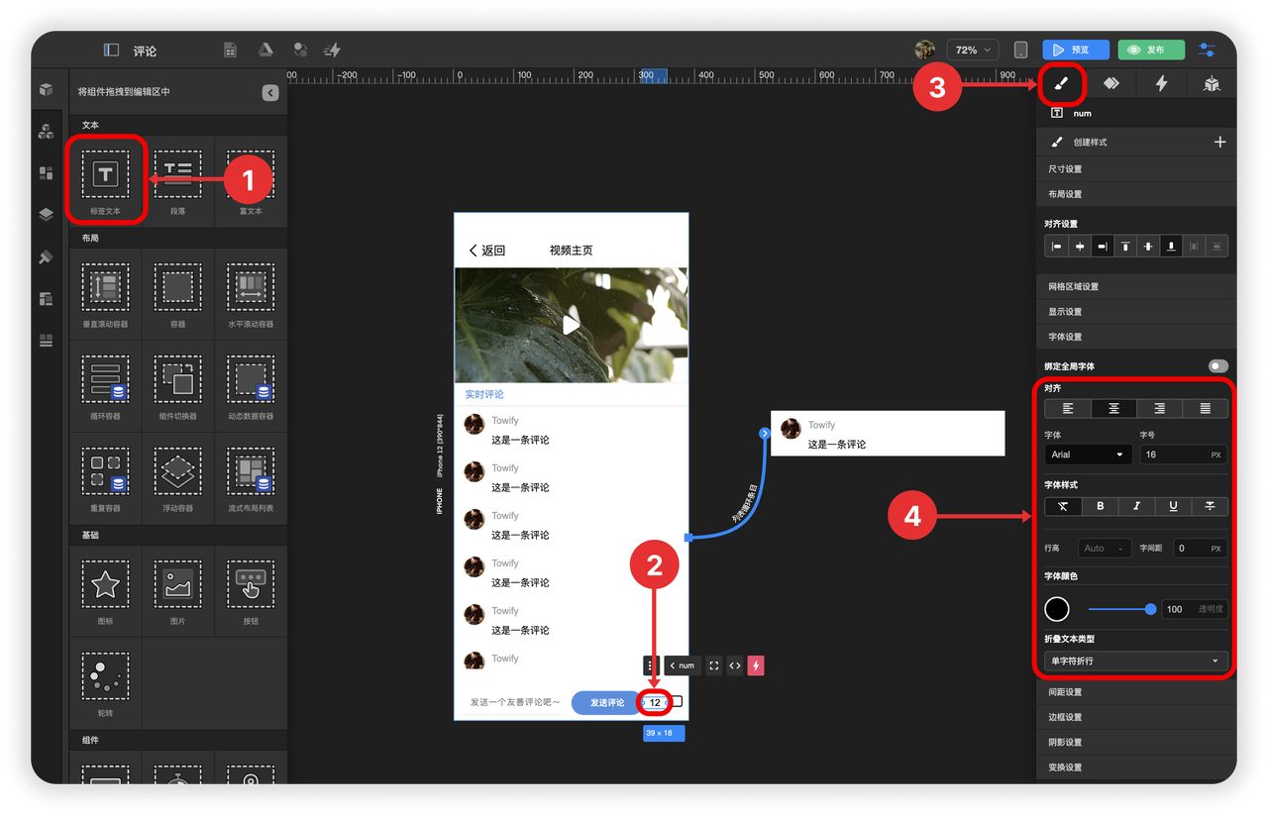1268x815 pixels.
Task: Click the green 发布 publish button
Action: coord(1152,50)
